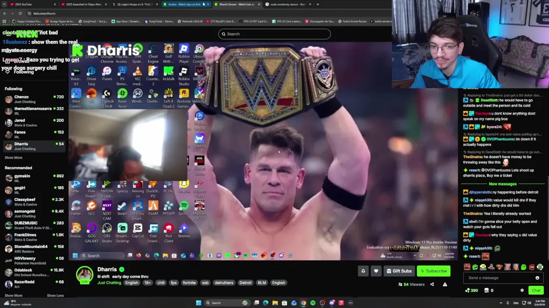Click the WeMod desktop icon

tap(199, 141)
